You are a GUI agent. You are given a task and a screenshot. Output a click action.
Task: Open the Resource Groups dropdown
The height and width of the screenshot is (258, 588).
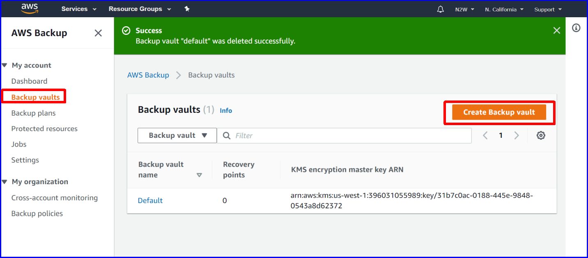coord(140,9)
